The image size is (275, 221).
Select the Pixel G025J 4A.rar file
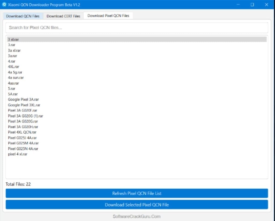[x=23, y=138]
